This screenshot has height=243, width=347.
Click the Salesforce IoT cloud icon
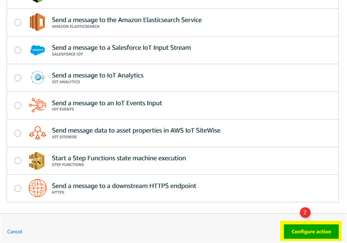[38, 50]
